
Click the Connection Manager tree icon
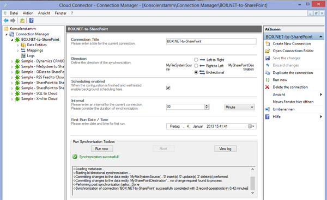pyautogui.click(x=12, y=34)
